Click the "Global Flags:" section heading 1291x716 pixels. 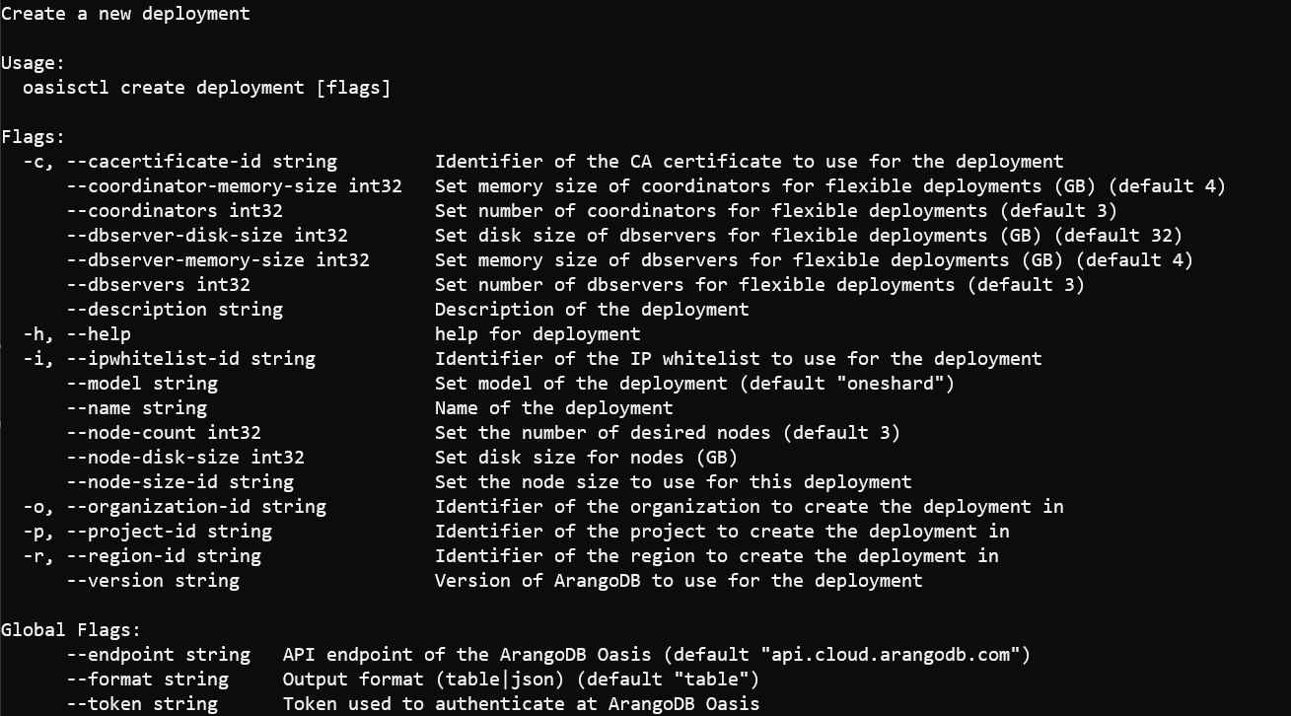(x=71, y=630)
